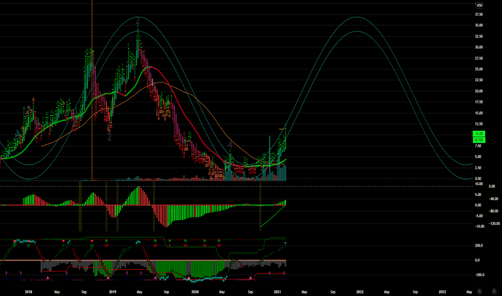Click the 37.50 price scale label

pyautogui.click(x=479, y=15)
